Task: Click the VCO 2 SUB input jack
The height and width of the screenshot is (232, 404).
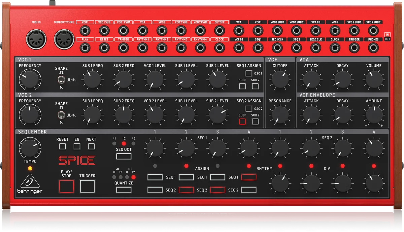Action: click(181, 31)
